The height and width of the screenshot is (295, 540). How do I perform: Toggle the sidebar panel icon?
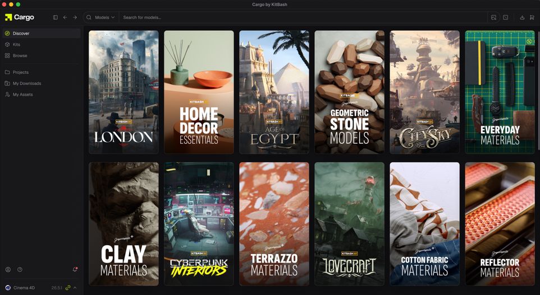55,17
